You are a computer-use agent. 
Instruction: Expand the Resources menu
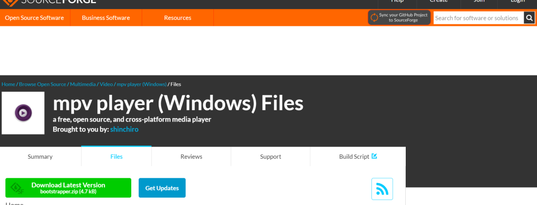pyautogui.click(x=178, y=18)
